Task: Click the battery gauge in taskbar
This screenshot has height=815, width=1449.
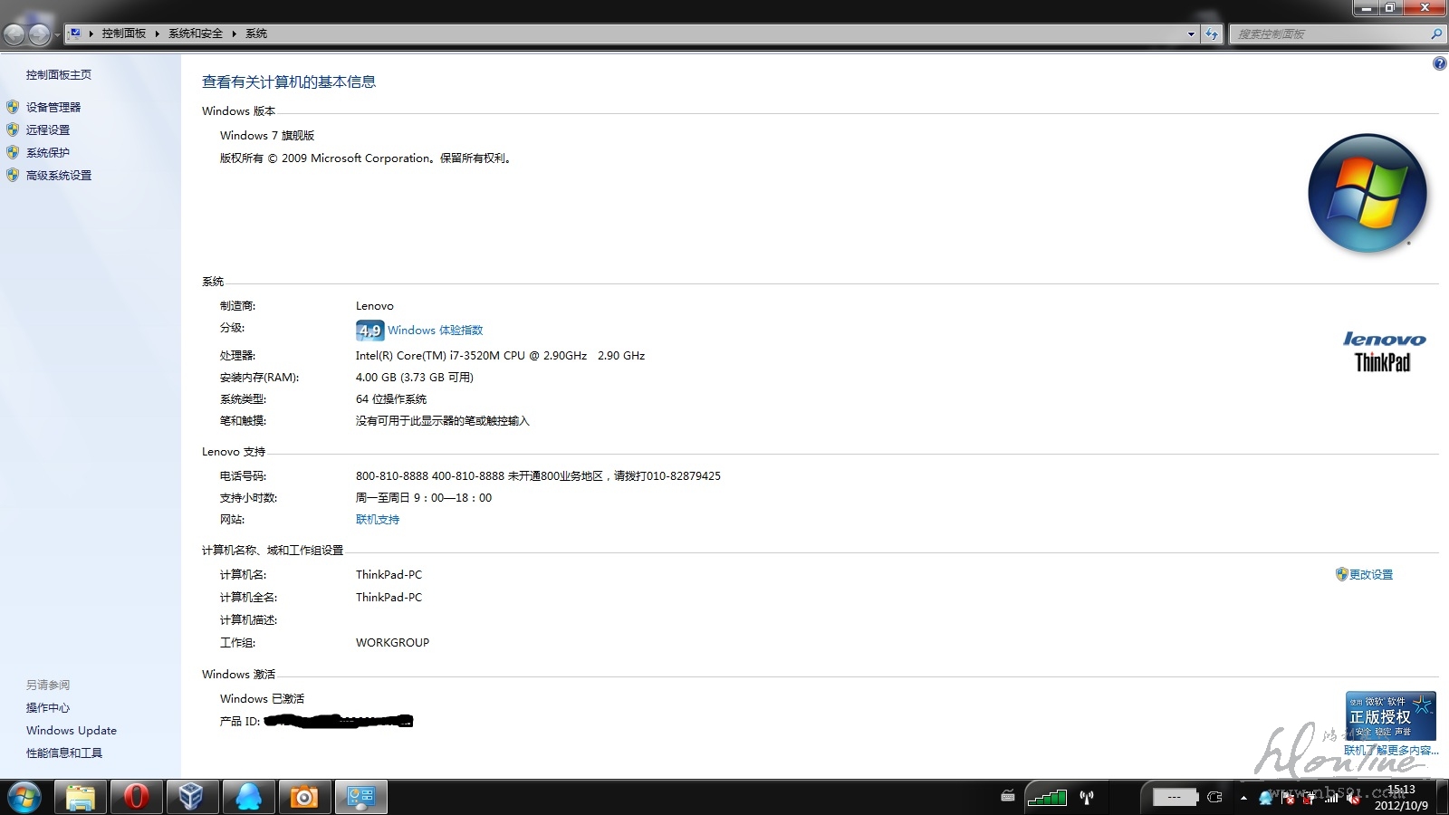Action: tap(1175, 797)
